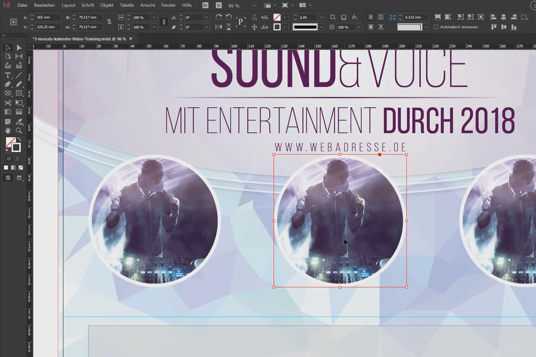Screen dimensions: 536x357
Task: Open the rotation angle dropdown
Action: [206, 17]
